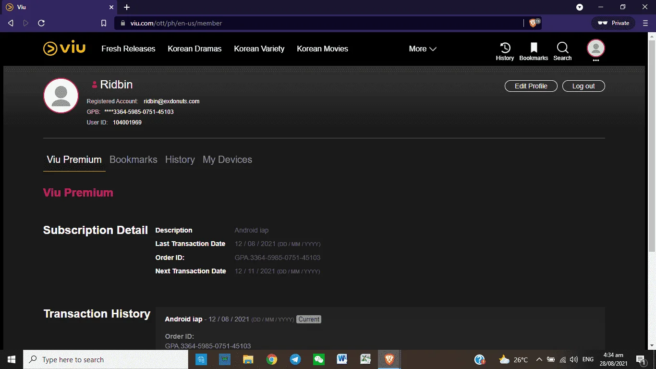
Task: Open Korean Variety category
Action: point(259,49)
